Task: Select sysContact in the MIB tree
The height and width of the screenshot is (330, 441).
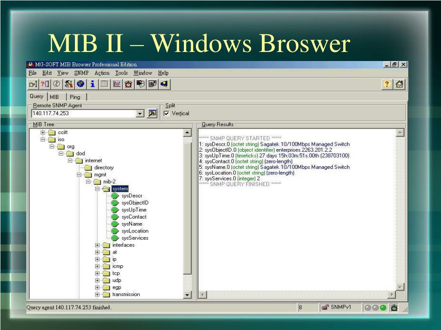Action: pos(134,217)
